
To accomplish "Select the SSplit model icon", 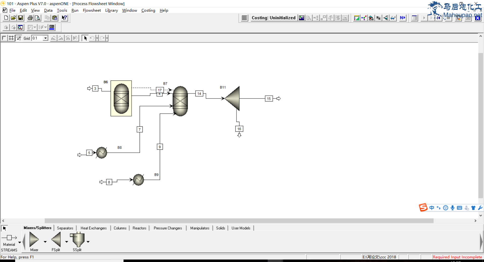I will tap(77, 239).
